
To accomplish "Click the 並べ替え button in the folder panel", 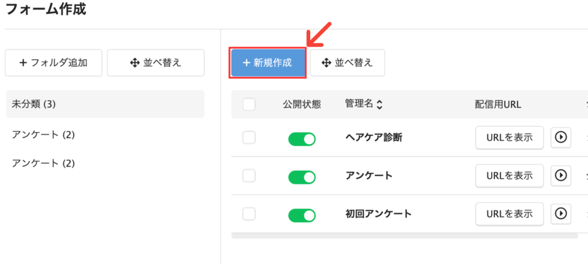I will pos(156,63).
